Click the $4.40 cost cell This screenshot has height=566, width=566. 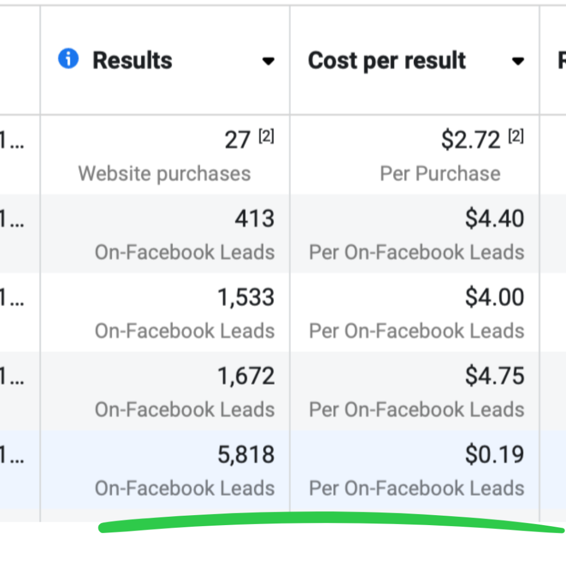point(415,234)
